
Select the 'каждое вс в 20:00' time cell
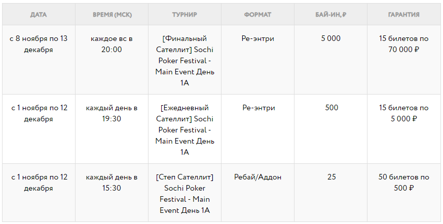pyautogui.click(x=112, y=44)
